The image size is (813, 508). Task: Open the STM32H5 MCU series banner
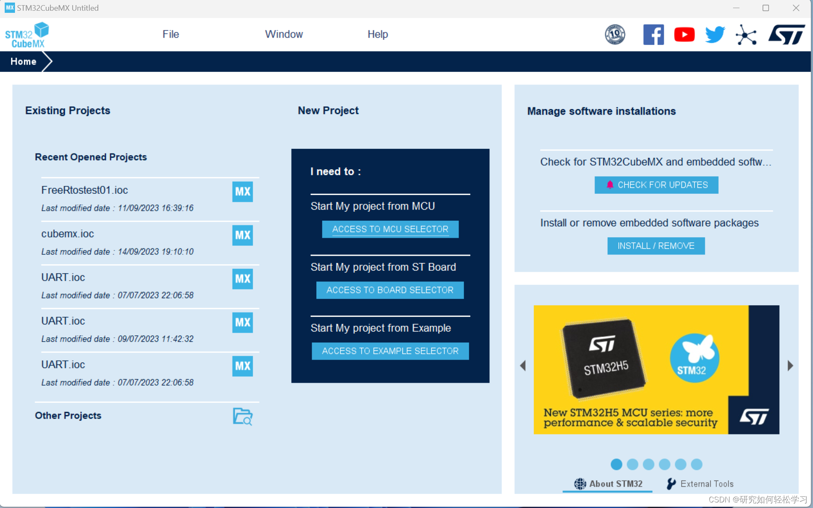point(656,369)
